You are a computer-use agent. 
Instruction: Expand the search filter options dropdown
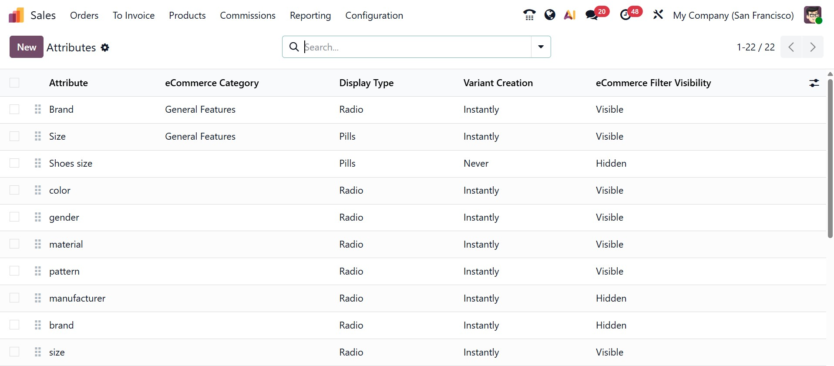coord(541,47)
